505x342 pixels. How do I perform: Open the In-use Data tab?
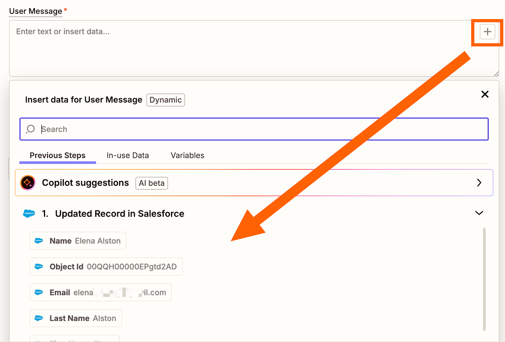coord(128,155)
